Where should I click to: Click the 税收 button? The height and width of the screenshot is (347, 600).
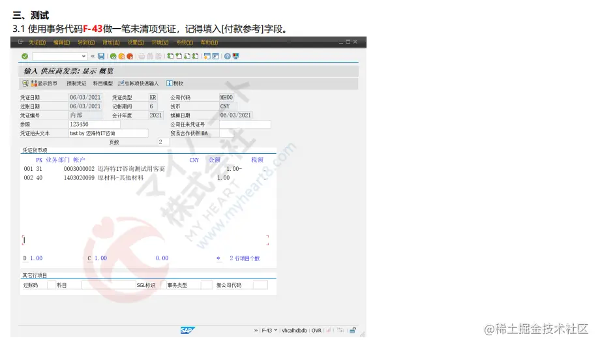pos(175,83)
